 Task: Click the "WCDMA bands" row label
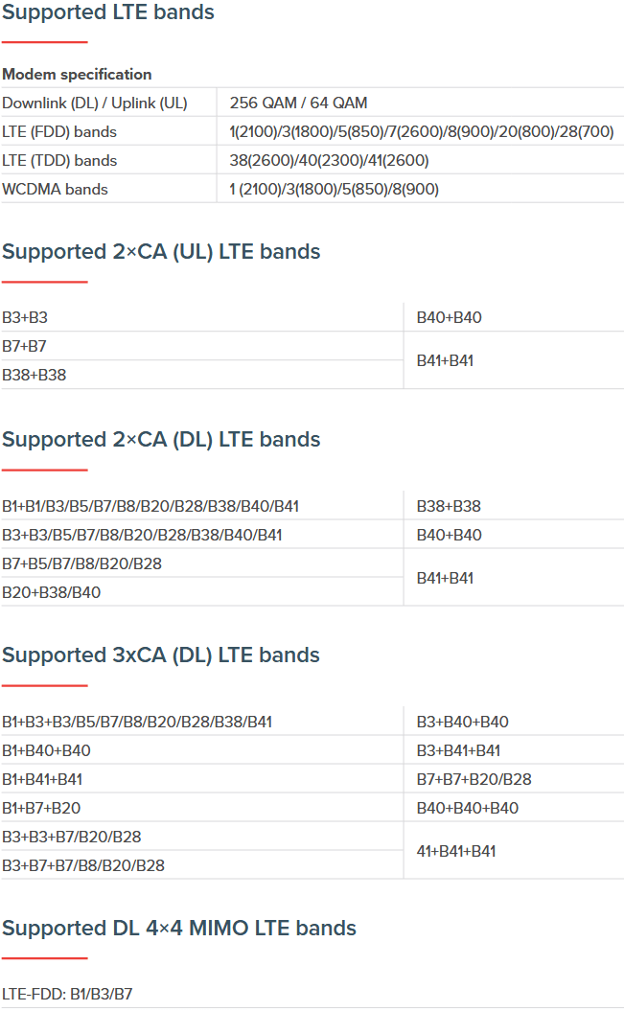pyautogui.click(x=55, y=189)
